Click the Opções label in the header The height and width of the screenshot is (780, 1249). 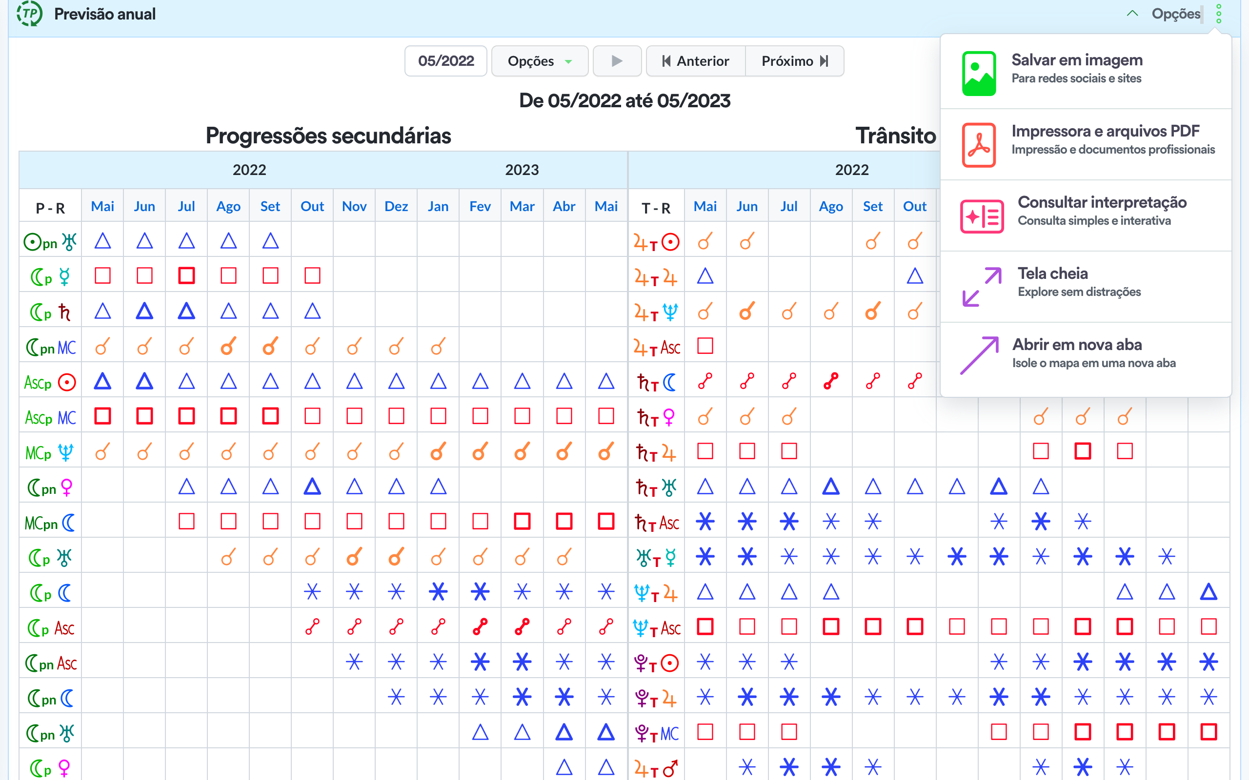tap(1176, 14)
